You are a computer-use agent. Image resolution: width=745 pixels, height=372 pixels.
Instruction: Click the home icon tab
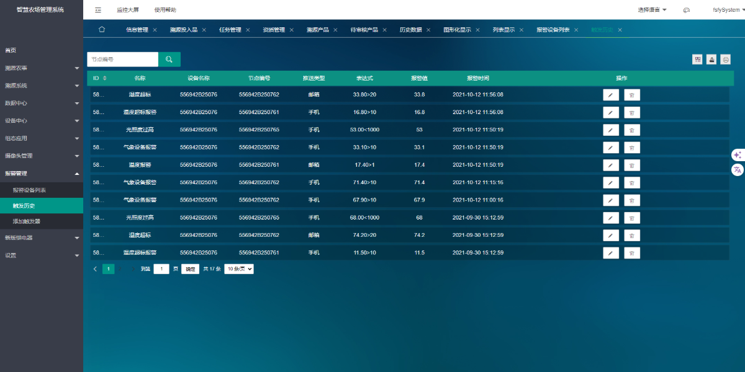click(x=102, y=30)
